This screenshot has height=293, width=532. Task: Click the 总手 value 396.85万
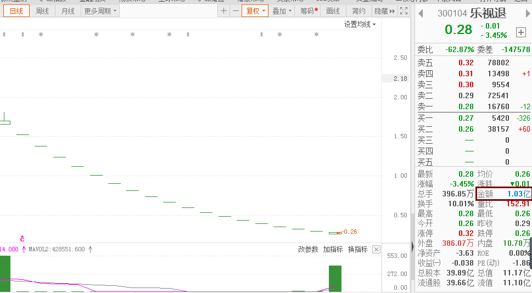pyautogui.click(x=458, y=194)
